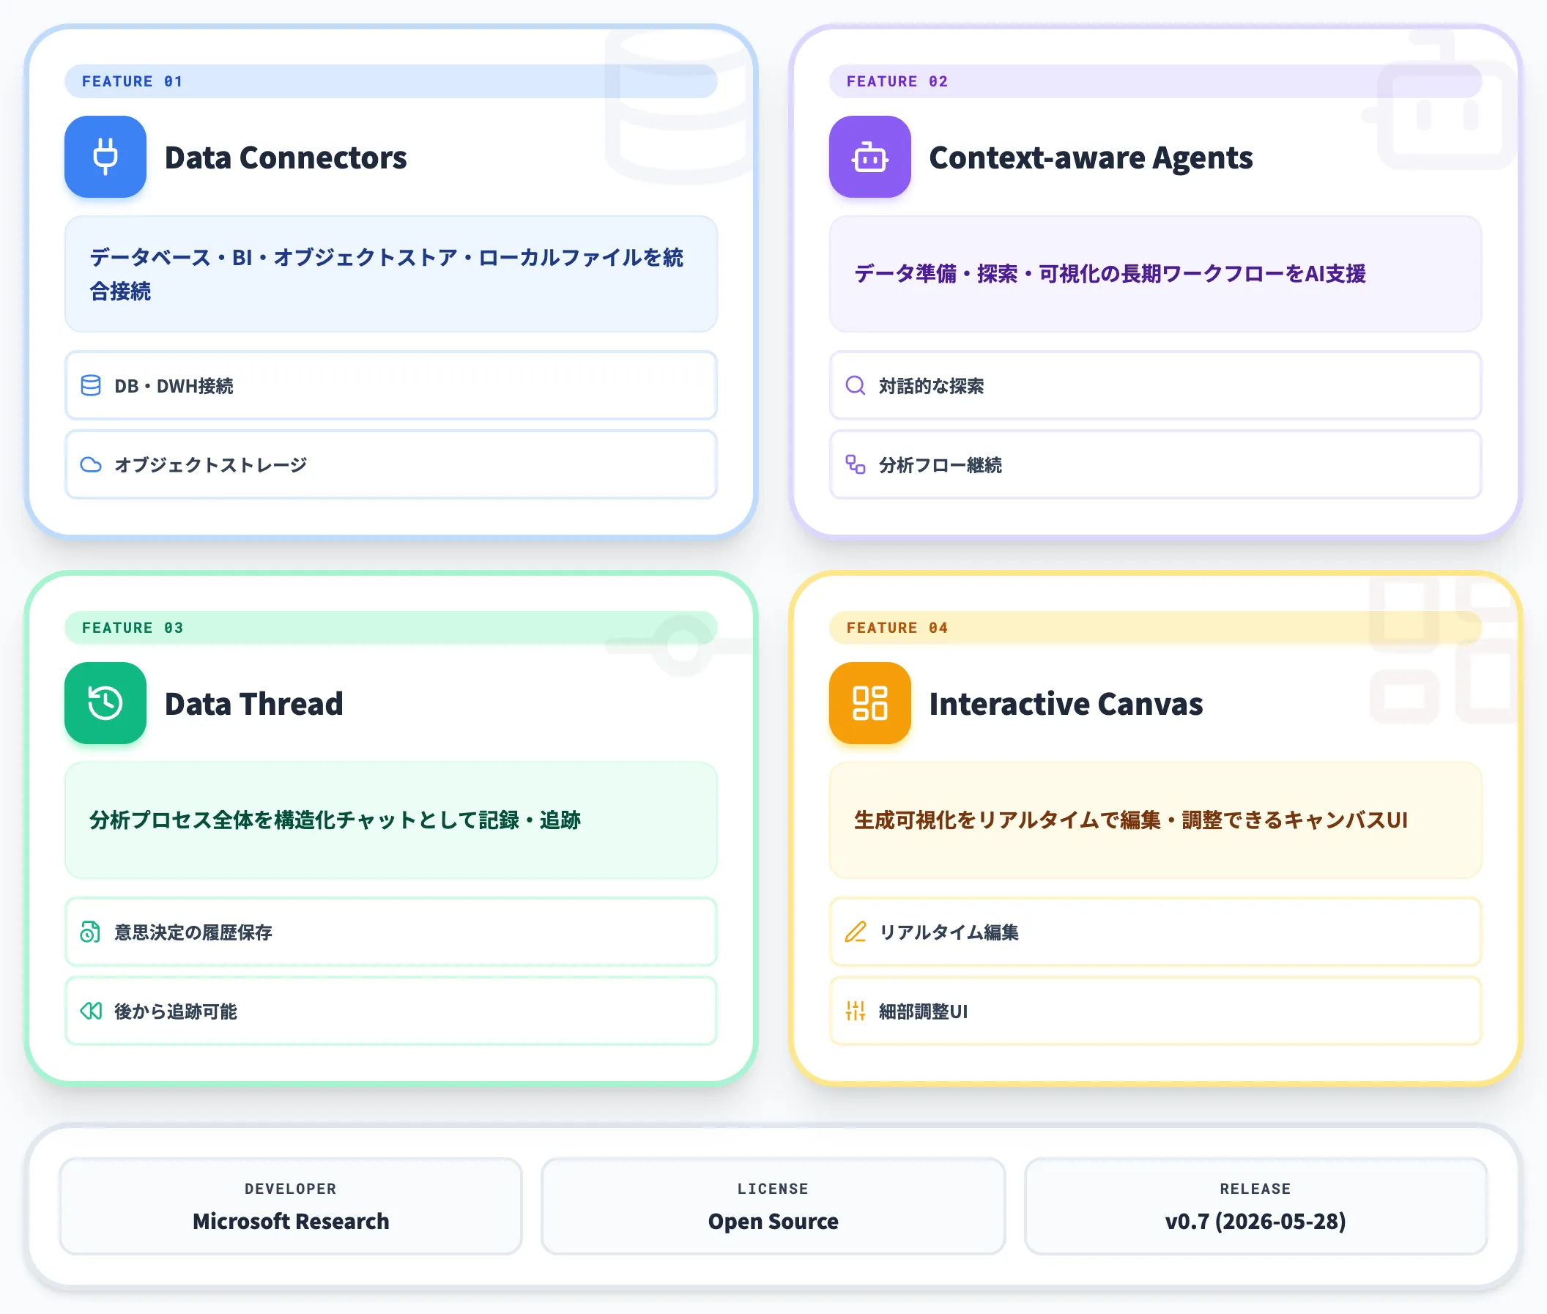Open the Open Source license tile
1547x1314 pixels.
tap(773, 1206)
